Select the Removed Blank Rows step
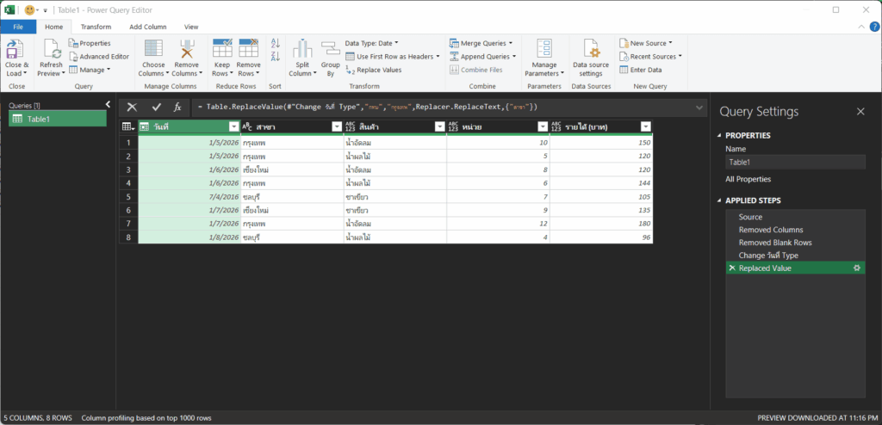The height and width of the screenshot is (425, 882). pyautogui.click(x=795, y=243)
